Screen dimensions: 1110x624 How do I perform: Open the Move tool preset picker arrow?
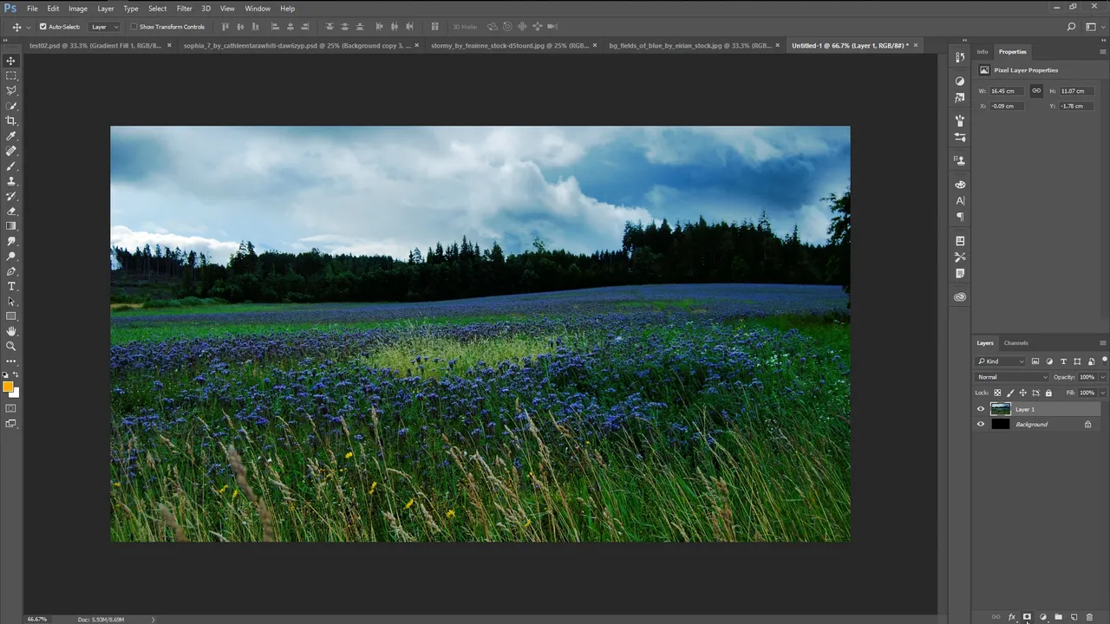click(27, 27)
